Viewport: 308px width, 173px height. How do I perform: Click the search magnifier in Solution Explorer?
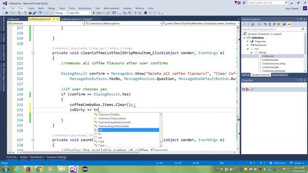tap(303, 29)
